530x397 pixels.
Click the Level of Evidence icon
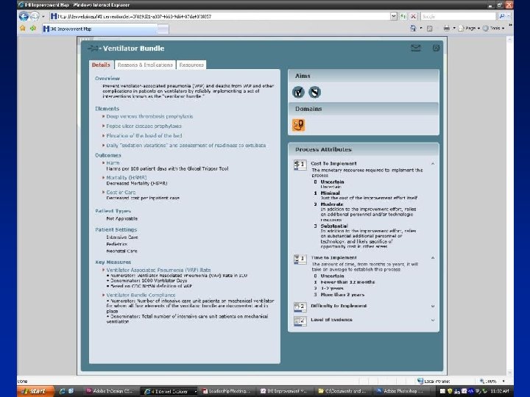click(x=300, y=321)
